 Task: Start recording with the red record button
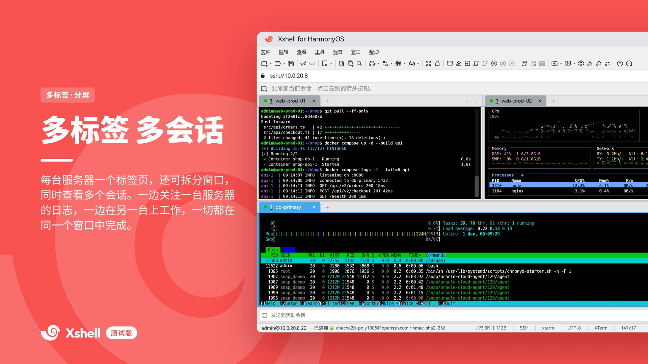494,63
